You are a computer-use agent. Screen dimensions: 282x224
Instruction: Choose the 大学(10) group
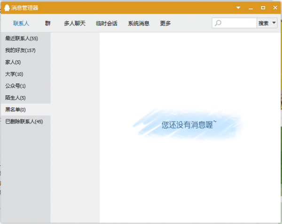[14, 74]
